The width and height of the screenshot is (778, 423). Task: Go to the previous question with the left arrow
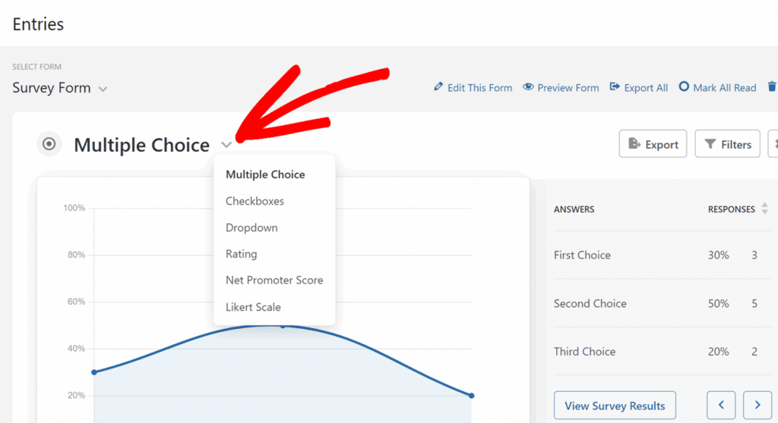[722, 405]
